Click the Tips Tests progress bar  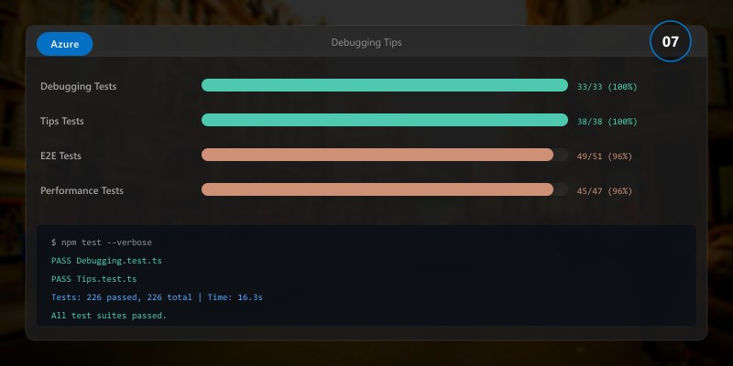pos(385,120)
